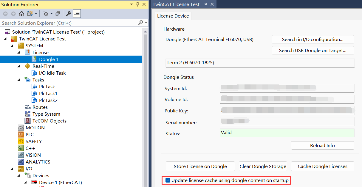362x187 pixels.
Task: Open the Pending Changes Filter dropdown arrow
Action: tap(51, 14)
